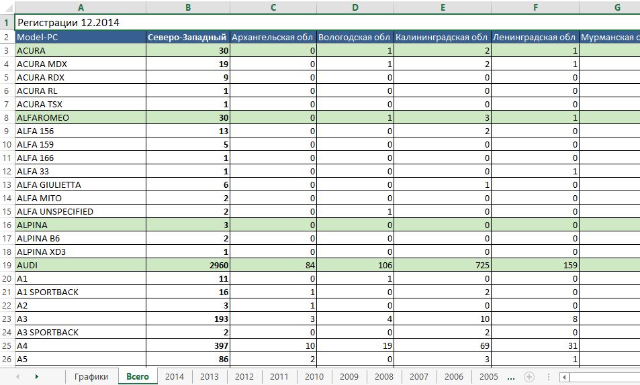Add a new sheet with plus icon

(x=529, y=376)
